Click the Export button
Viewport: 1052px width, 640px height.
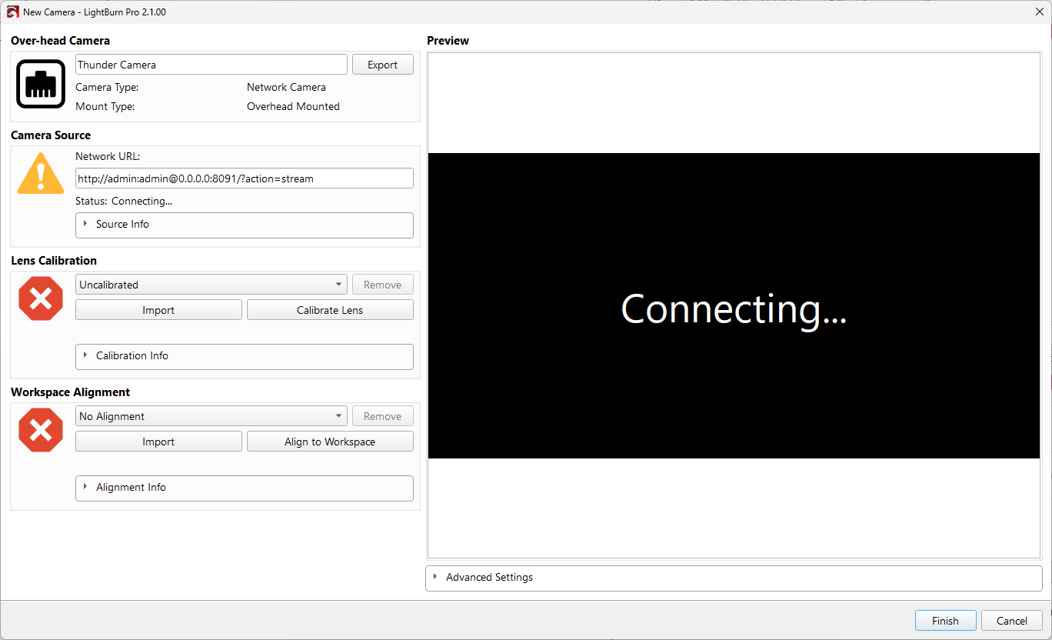point(382,65)
